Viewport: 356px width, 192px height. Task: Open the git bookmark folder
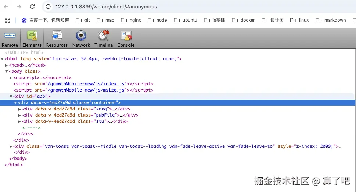coord(83,20)
